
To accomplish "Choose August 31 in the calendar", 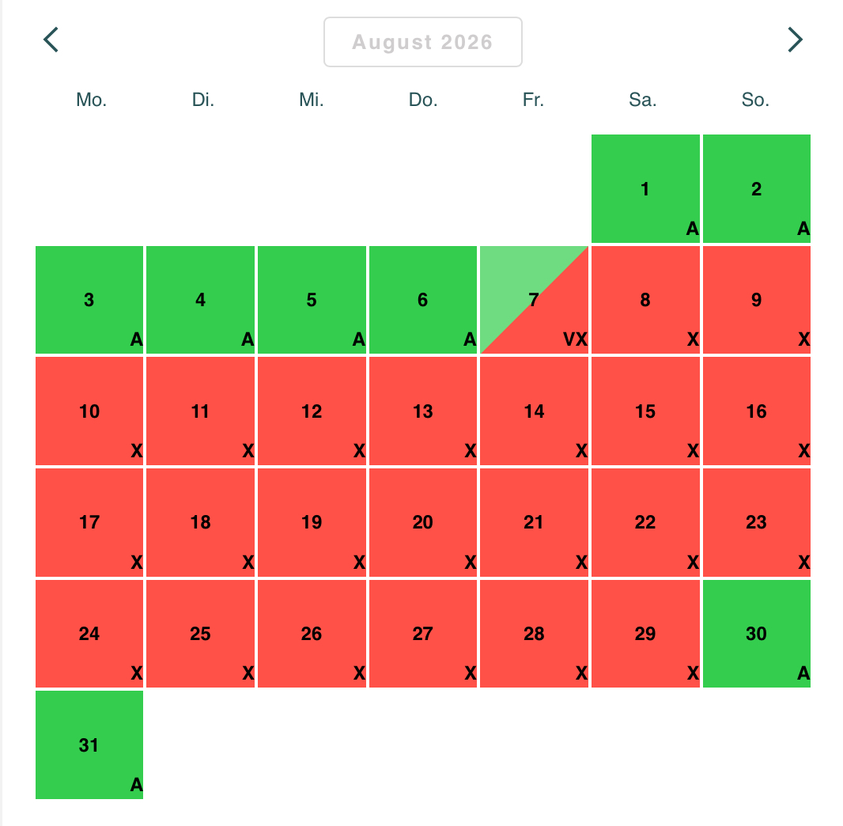I will [89, 745].
